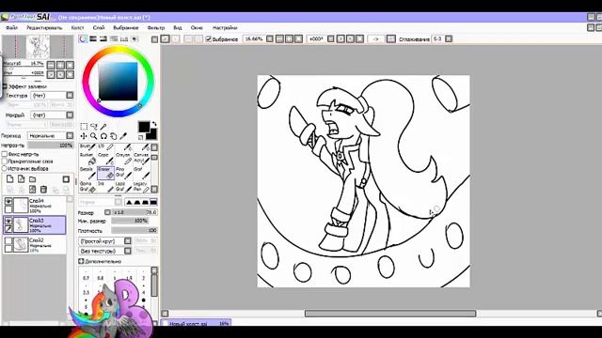Select the Magic Wand tool
Image resolution: width=602 pixels, height=338 pixels.
(x=103, y=127)
